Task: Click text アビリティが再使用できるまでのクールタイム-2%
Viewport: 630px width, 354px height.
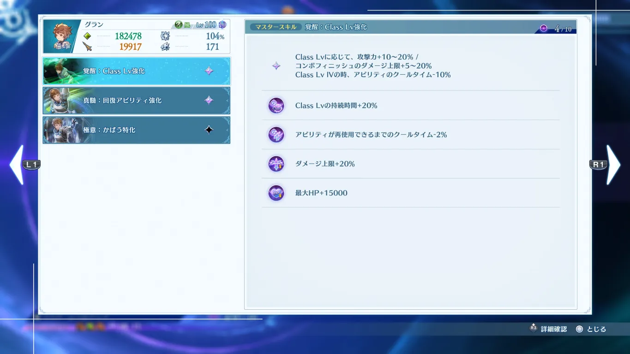Action: click(371, 135)
